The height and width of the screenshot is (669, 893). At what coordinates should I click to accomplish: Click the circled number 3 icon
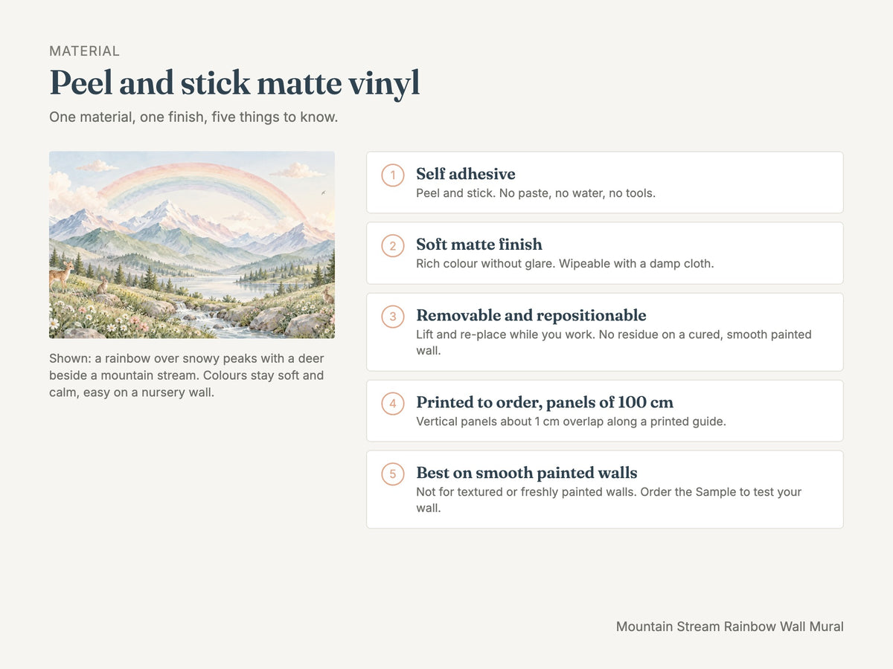pyautogui.click(x=393, y=317)
